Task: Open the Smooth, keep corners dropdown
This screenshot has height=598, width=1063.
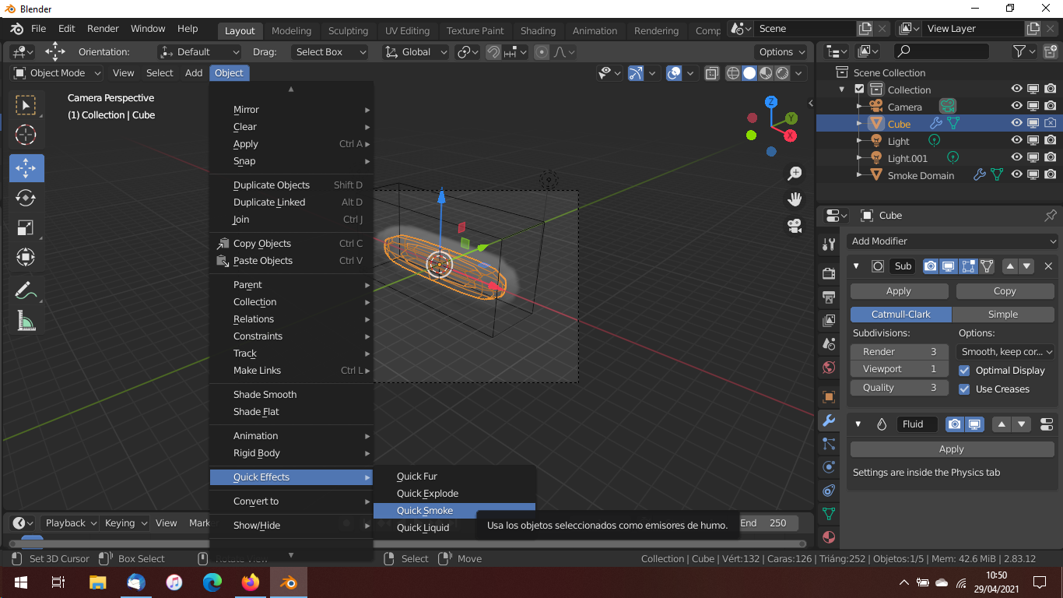Action: (x=1005, y=352)
